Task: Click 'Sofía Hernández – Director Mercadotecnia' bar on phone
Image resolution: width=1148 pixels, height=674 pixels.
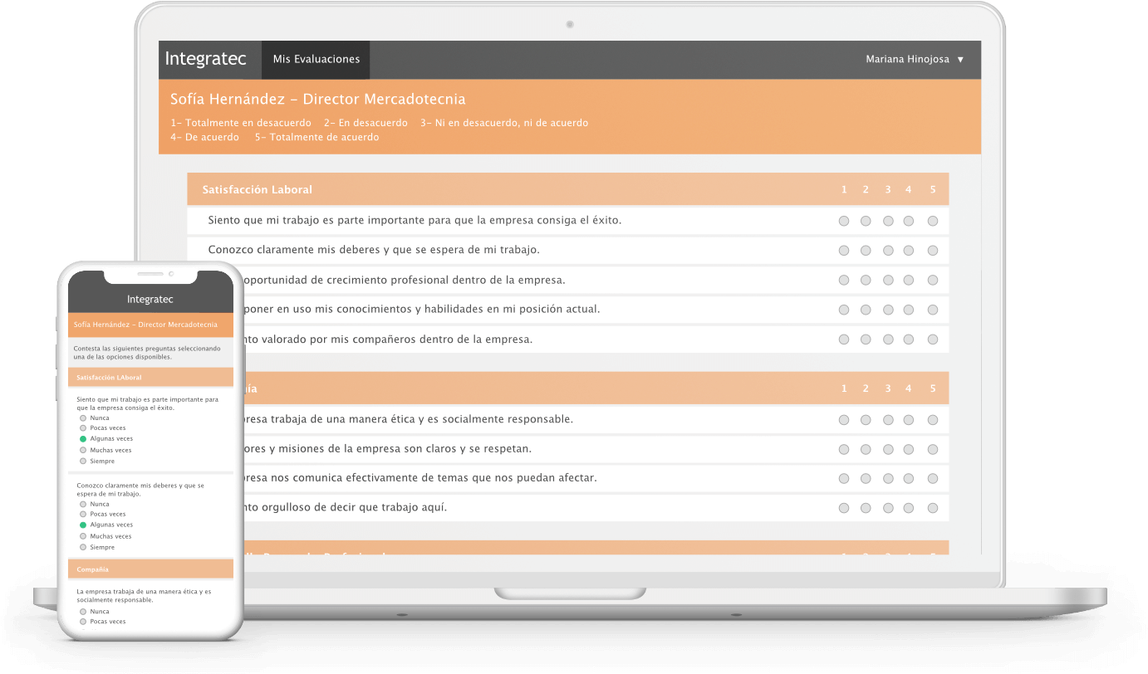Action: 150,325
